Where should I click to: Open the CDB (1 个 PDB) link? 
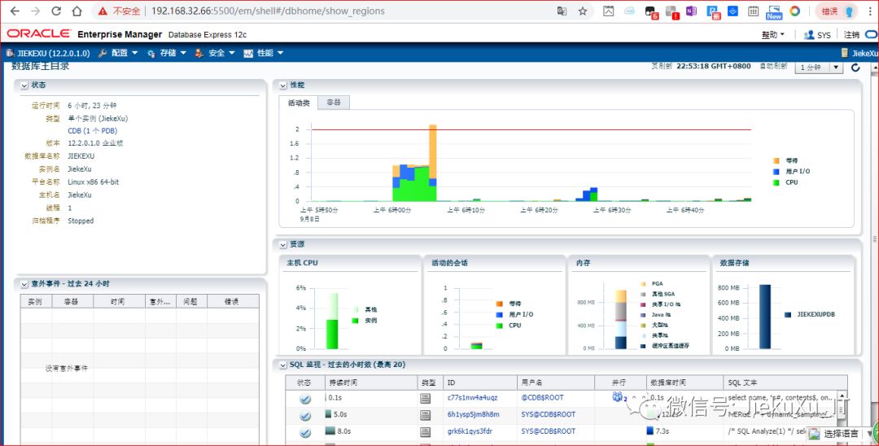92,130
